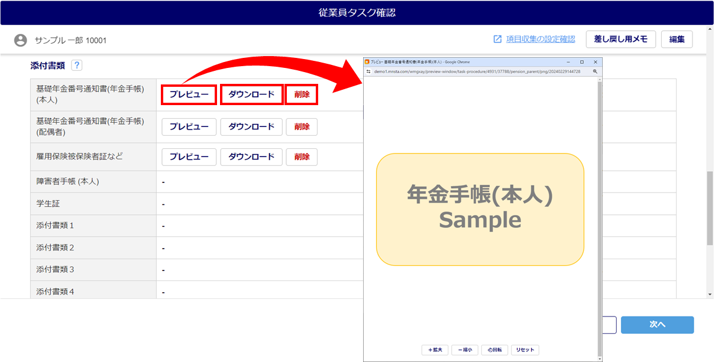Open the 項目収集の設定確認 link
The height and width of the screenshot is (362, 715).
[540, 40]
